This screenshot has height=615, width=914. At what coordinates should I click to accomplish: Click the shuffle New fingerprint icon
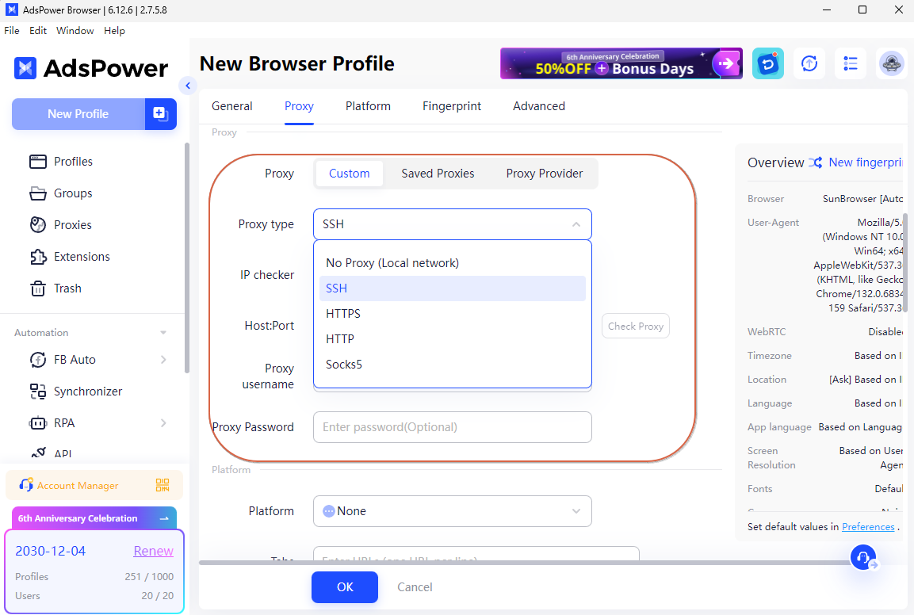pyautogui.click(x=816, y=162)
